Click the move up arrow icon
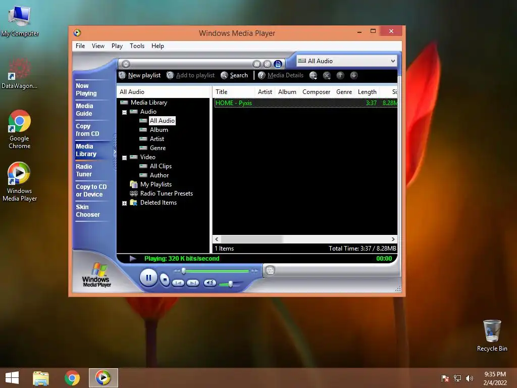517x388 pixels. [340, 76]
